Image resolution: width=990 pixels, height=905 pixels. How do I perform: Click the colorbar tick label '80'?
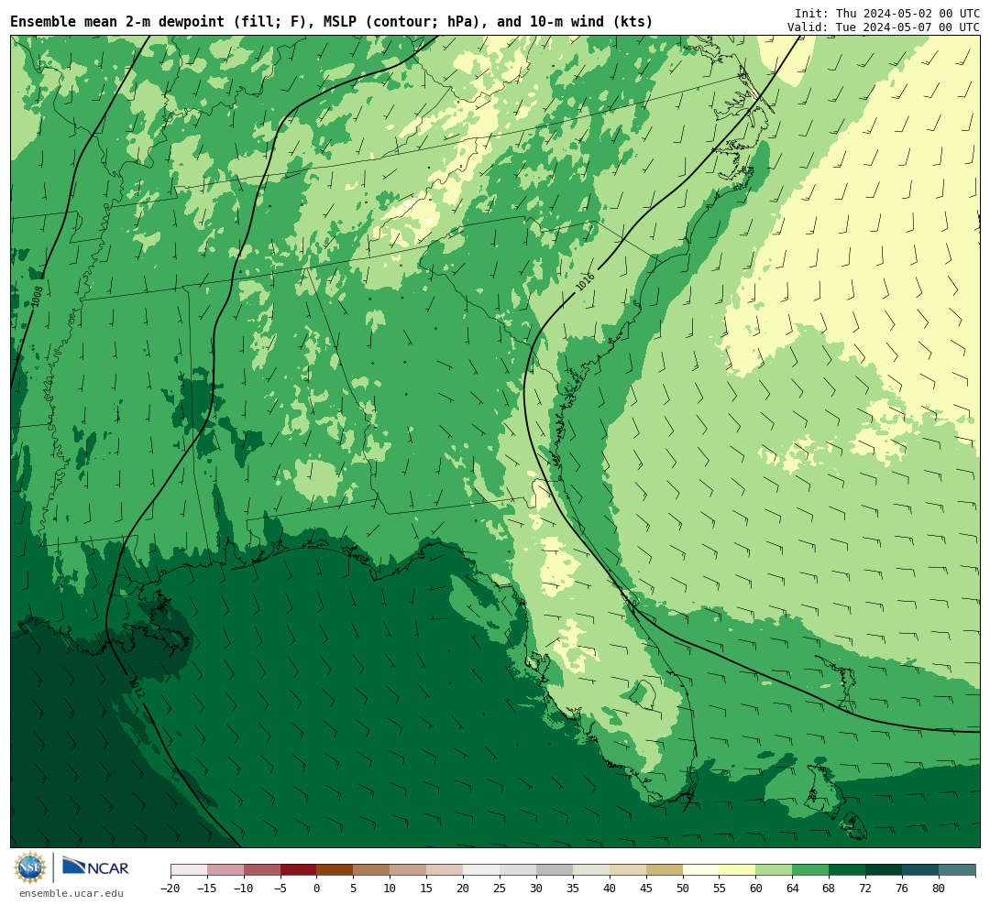pos(940,888)
